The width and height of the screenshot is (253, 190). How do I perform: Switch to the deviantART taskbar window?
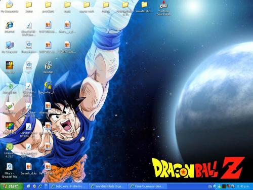pyautogui.click(x=147, y=186)
